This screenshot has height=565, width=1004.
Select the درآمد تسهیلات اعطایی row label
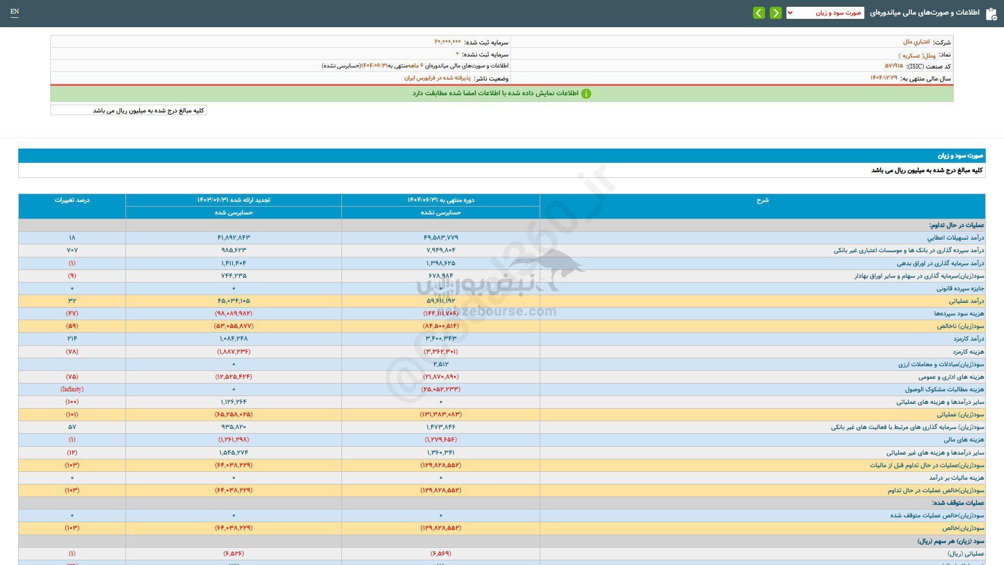click(956, 238)
